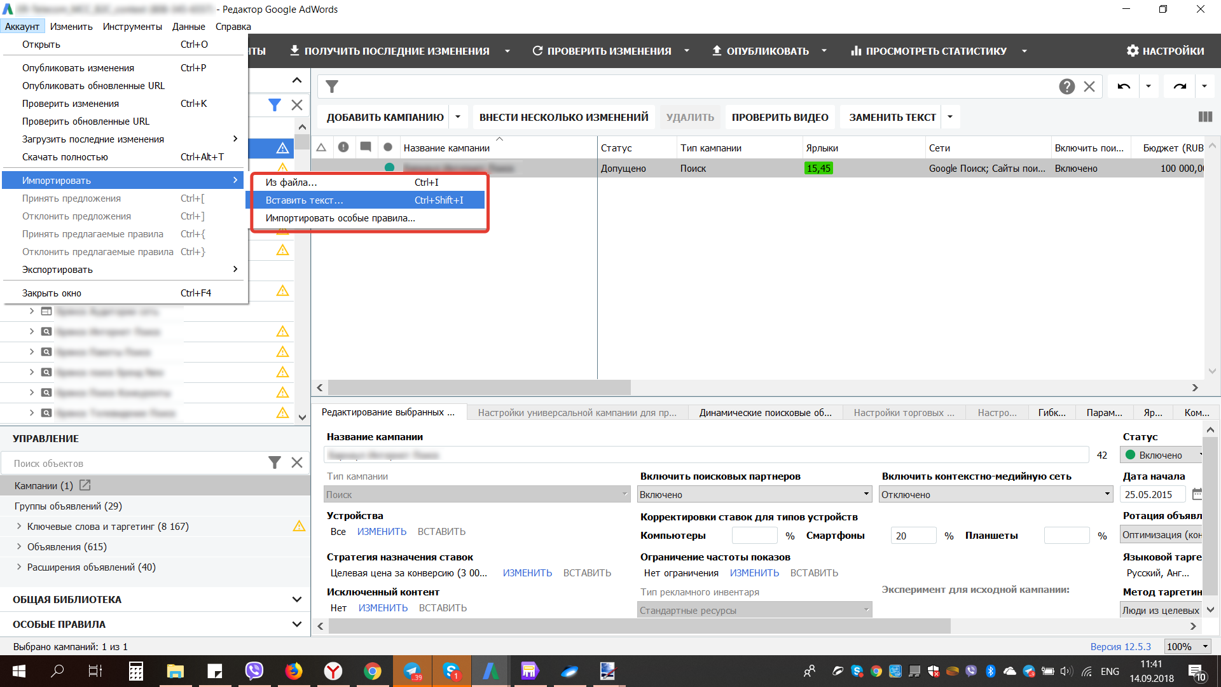Open the Справка menu
This screenshot has width=1221, height=687.
233,26
